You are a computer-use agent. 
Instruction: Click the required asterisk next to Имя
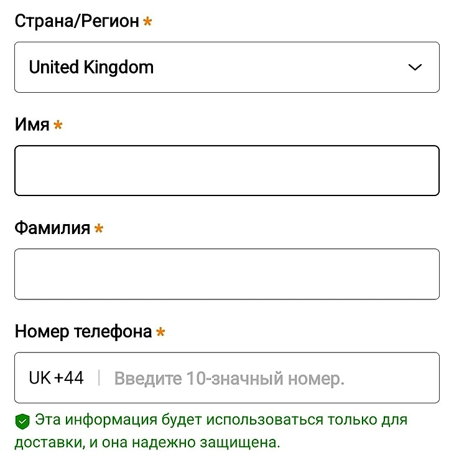pyautogui.click(x=58, y=125)
